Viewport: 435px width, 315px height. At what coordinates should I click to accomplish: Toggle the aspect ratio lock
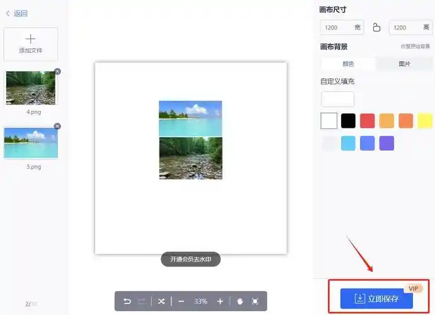click(x=376, y=27)
